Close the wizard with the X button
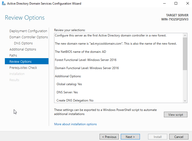Viewport: 192px width, 141px height. click(x=187, y=4)
